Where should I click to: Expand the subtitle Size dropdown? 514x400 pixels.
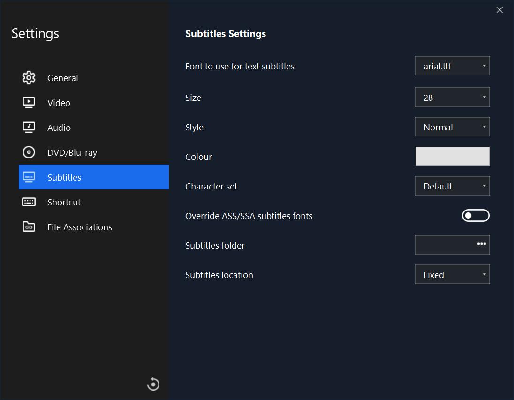pos(452,98)
